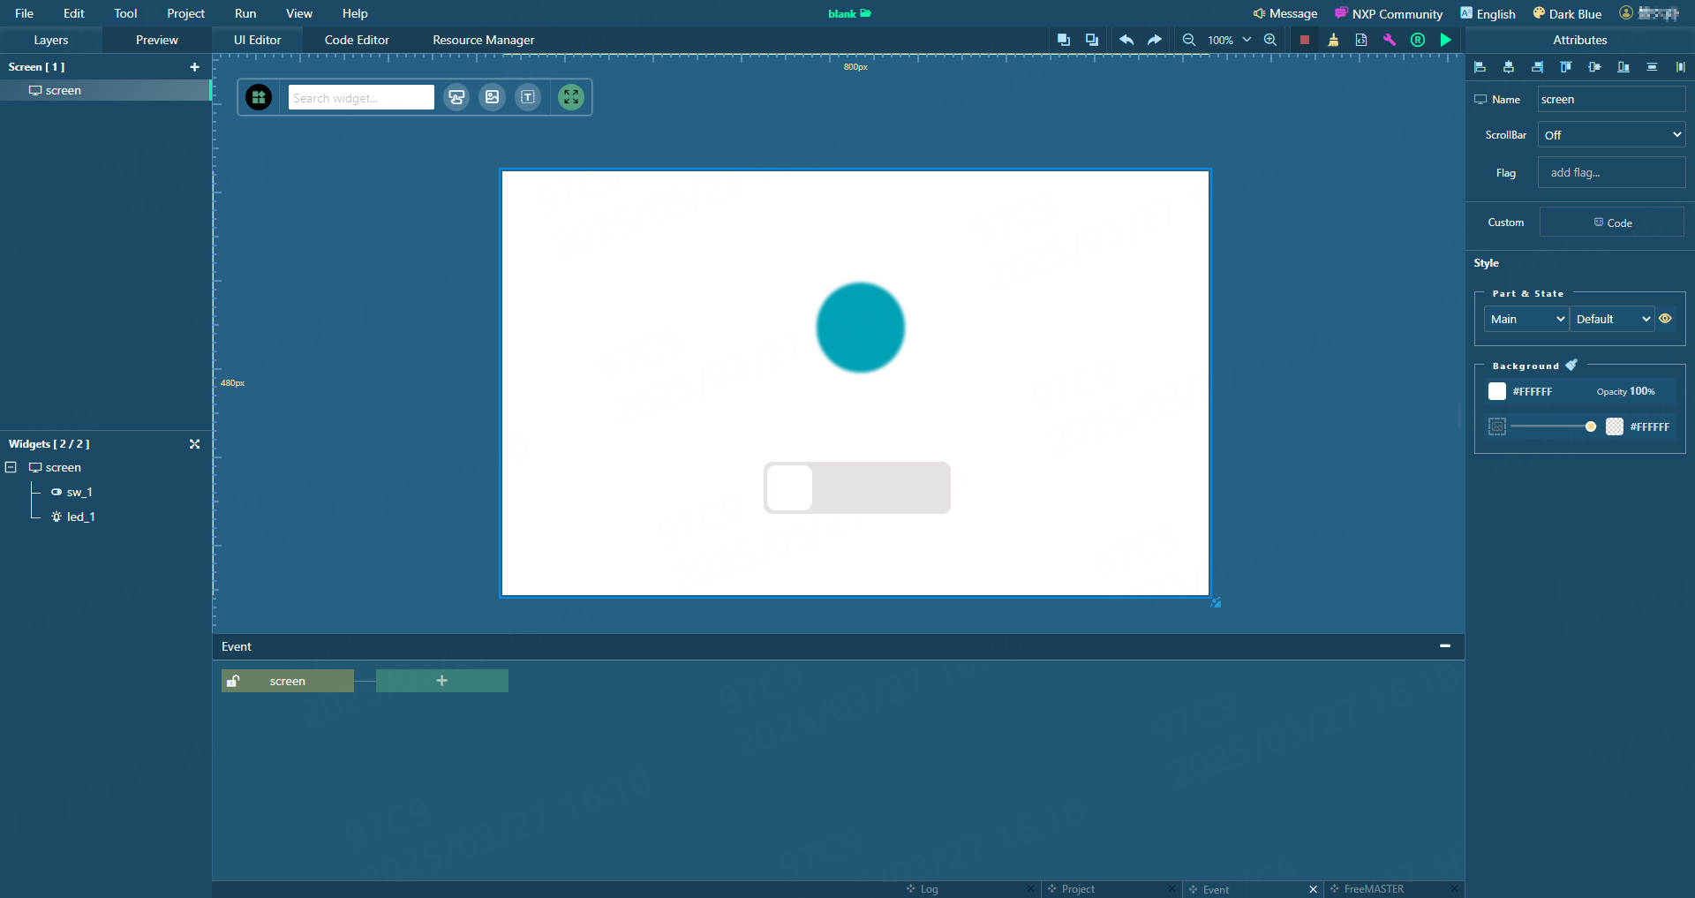Image resolution: width=1695 pixels, height=898 pixels.
Task: Focus the Search widget input field
Action: click(361, 97)
